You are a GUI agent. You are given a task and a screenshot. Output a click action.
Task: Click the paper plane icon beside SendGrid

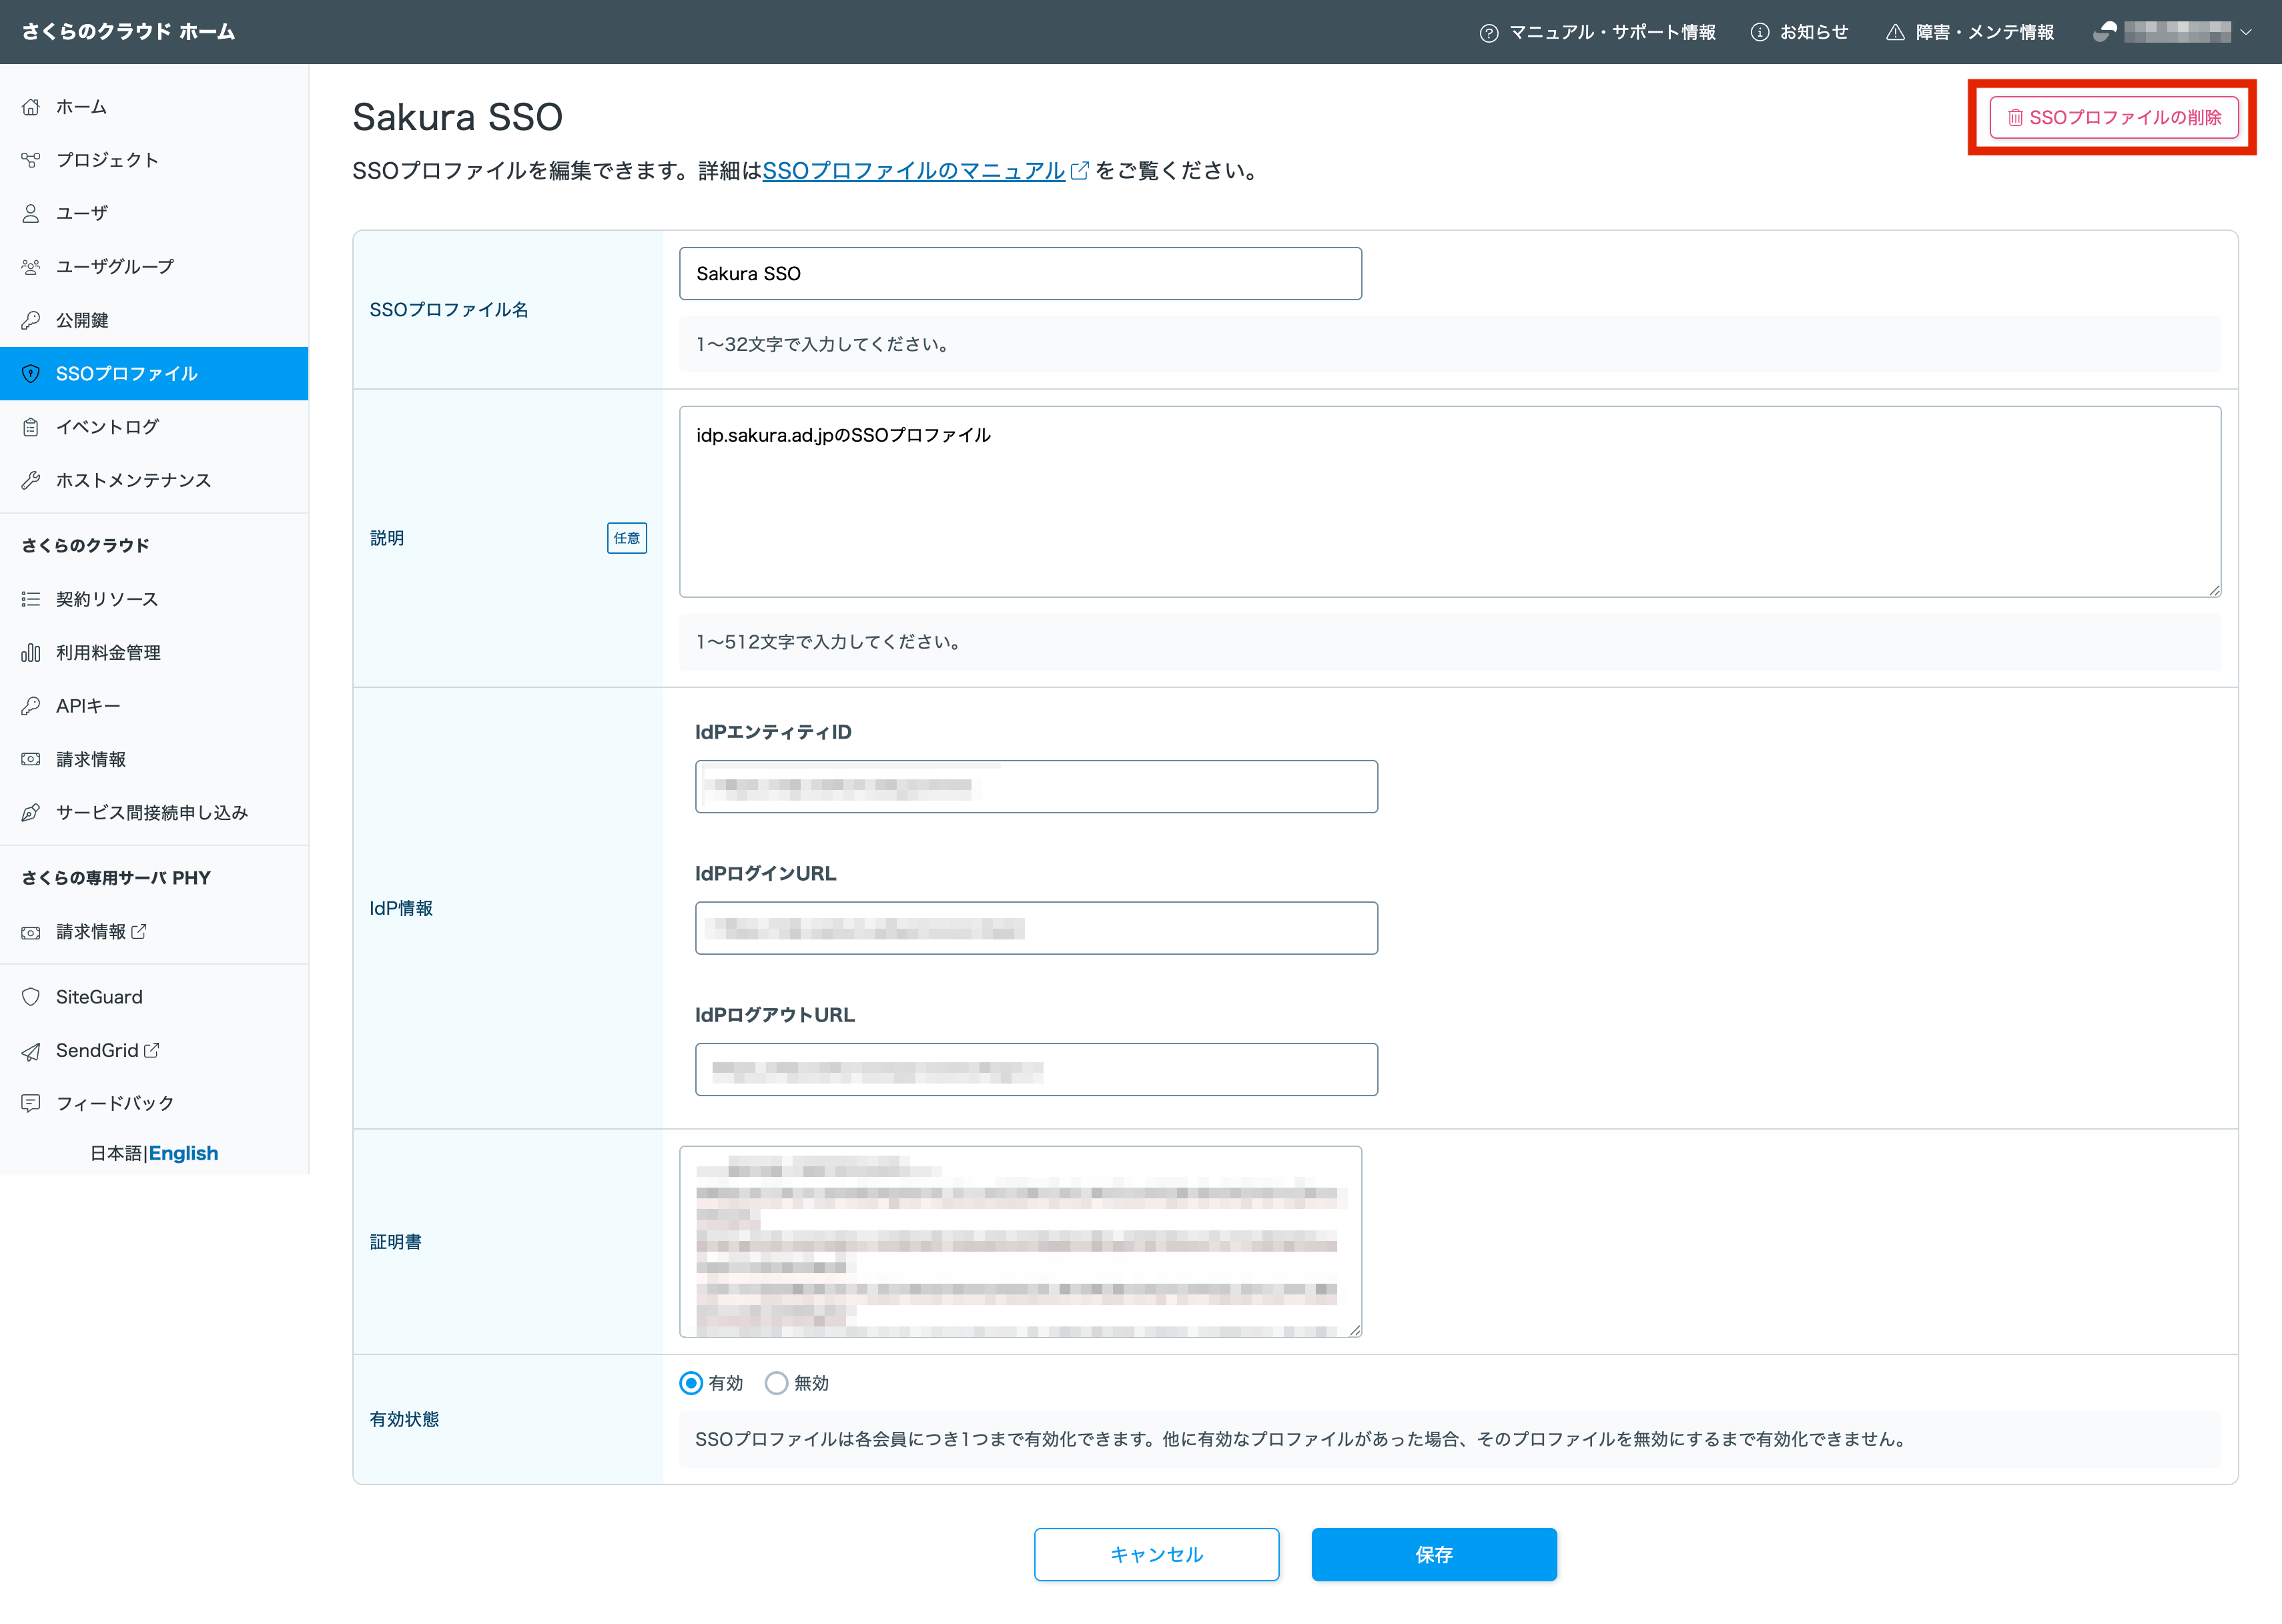point(31,1051)
